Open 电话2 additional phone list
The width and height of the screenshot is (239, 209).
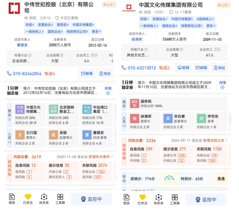tap(164, 68)
